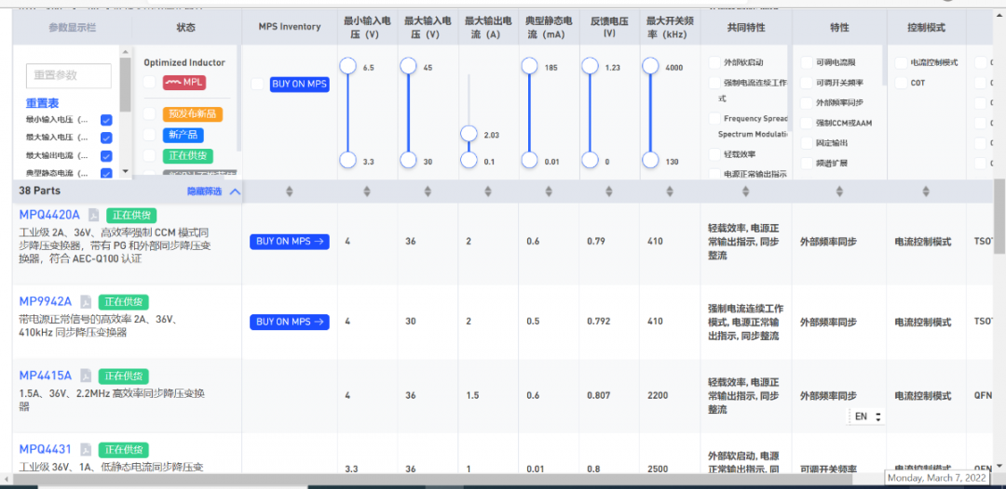Click the 3.3 lower min-input-voltage slider handle
The width and height of the screenshot is (1006, 489).
(347, 160)
